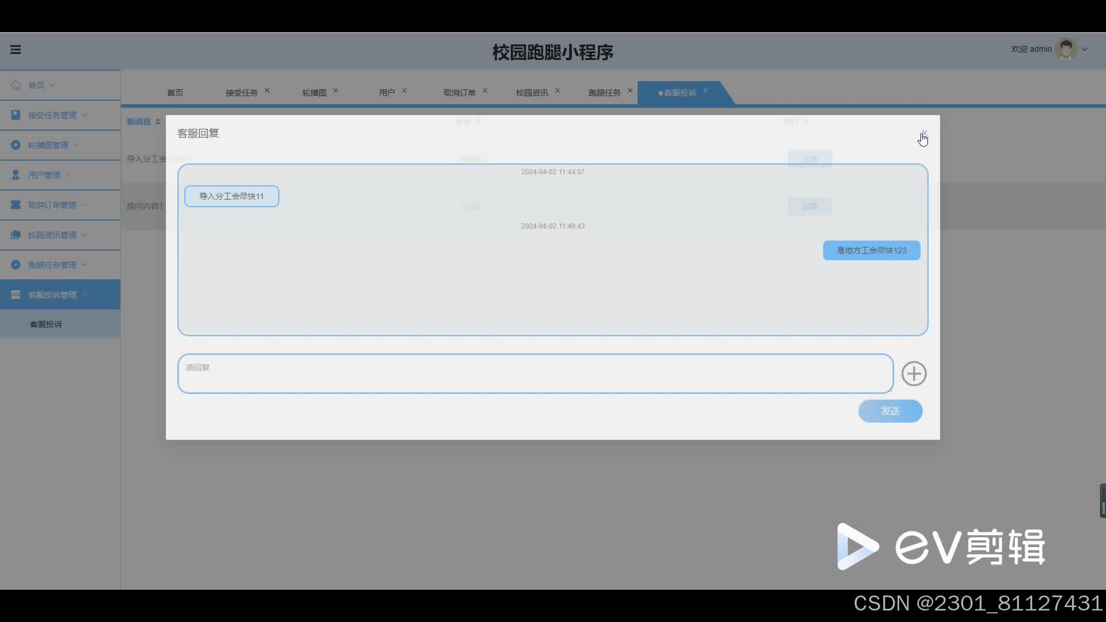The height and width of the screenshot is (622, 1106).
Task: Click the plus attachment icon beside reply box
Action: coord(914,374)
